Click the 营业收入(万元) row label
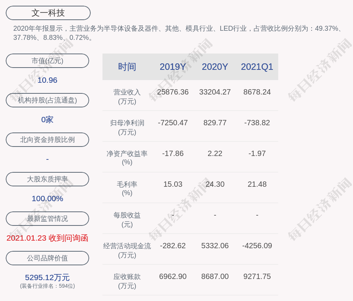The height and width of the screenshot is (301, 353). point(127,96)
